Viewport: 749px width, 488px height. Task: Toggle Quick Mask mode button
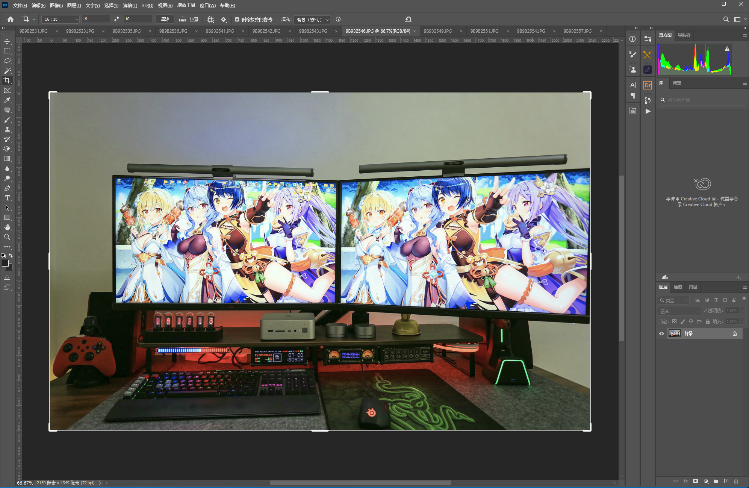click(7, 277)
